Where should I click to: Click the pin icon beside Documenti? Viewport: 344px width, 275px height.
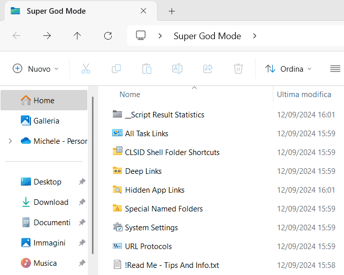point(82,222)
